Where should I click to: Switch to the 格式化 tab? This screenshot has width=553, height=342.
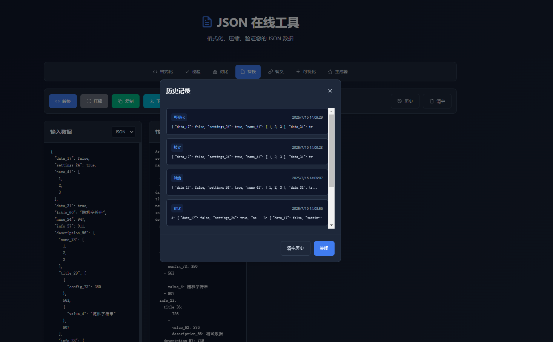tap(163, 71)
